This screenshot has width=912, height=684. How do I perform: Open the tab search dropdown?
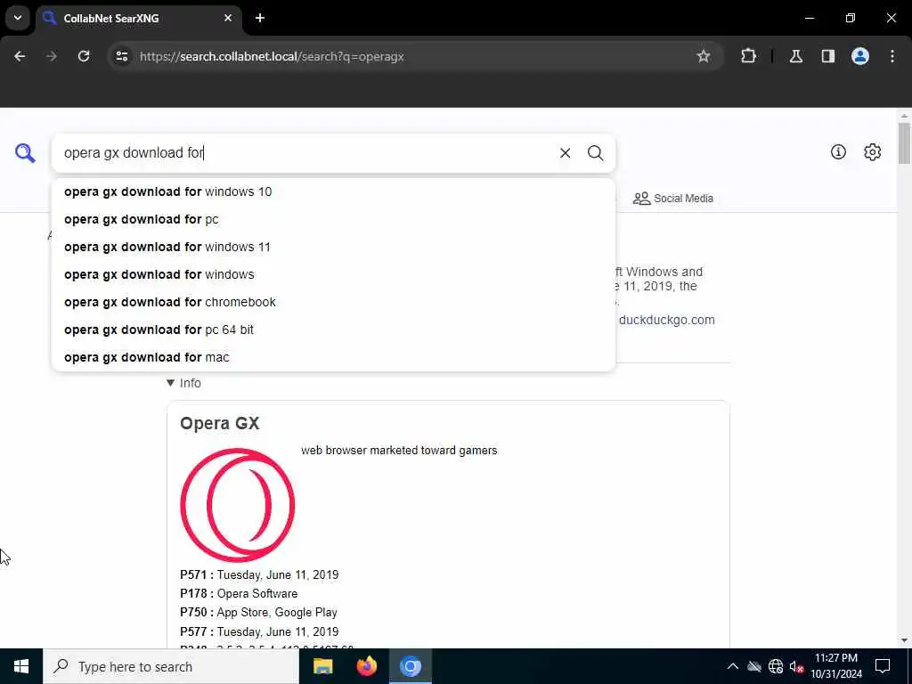point(18,18)
